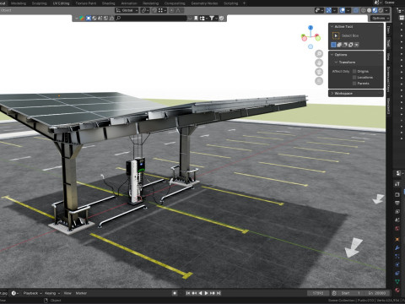Open the funnel filter dropdown

coord(213,19)
